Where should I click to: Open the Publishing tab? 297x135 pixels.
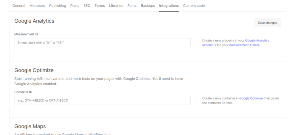(x=58, y=6)
